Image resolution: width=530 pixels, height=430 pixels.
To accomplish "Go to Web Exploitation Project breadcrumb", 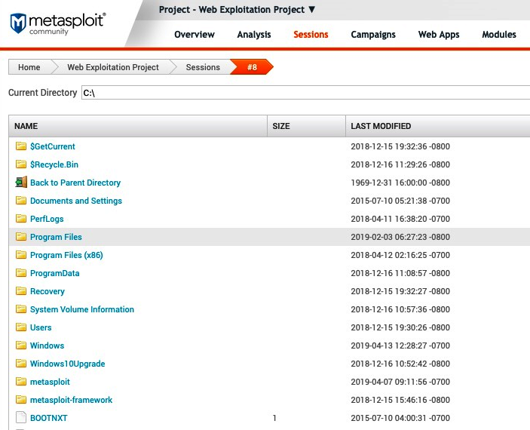I will point(113,67).
